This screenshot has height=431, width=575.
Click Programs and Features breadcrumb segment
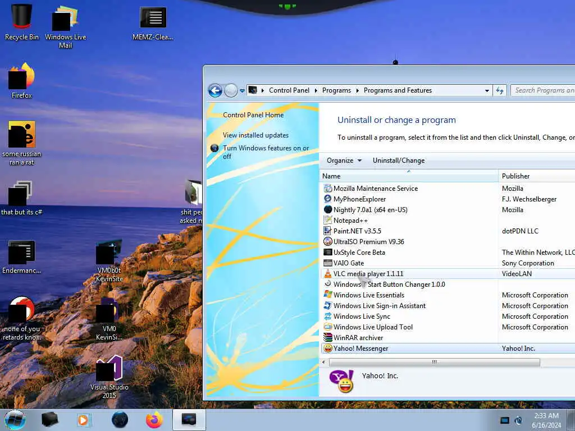(398, 90)
